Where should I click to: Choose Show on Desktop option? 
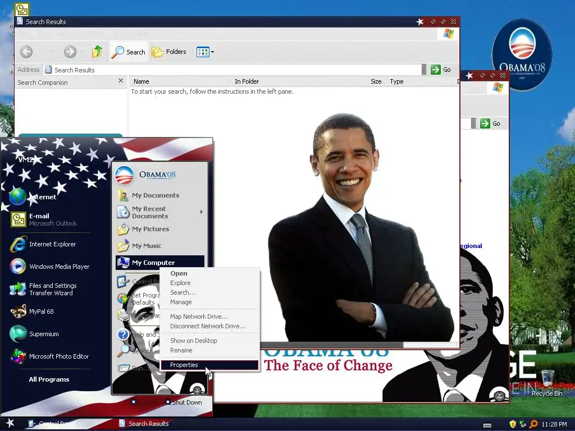tap(193, 341)
